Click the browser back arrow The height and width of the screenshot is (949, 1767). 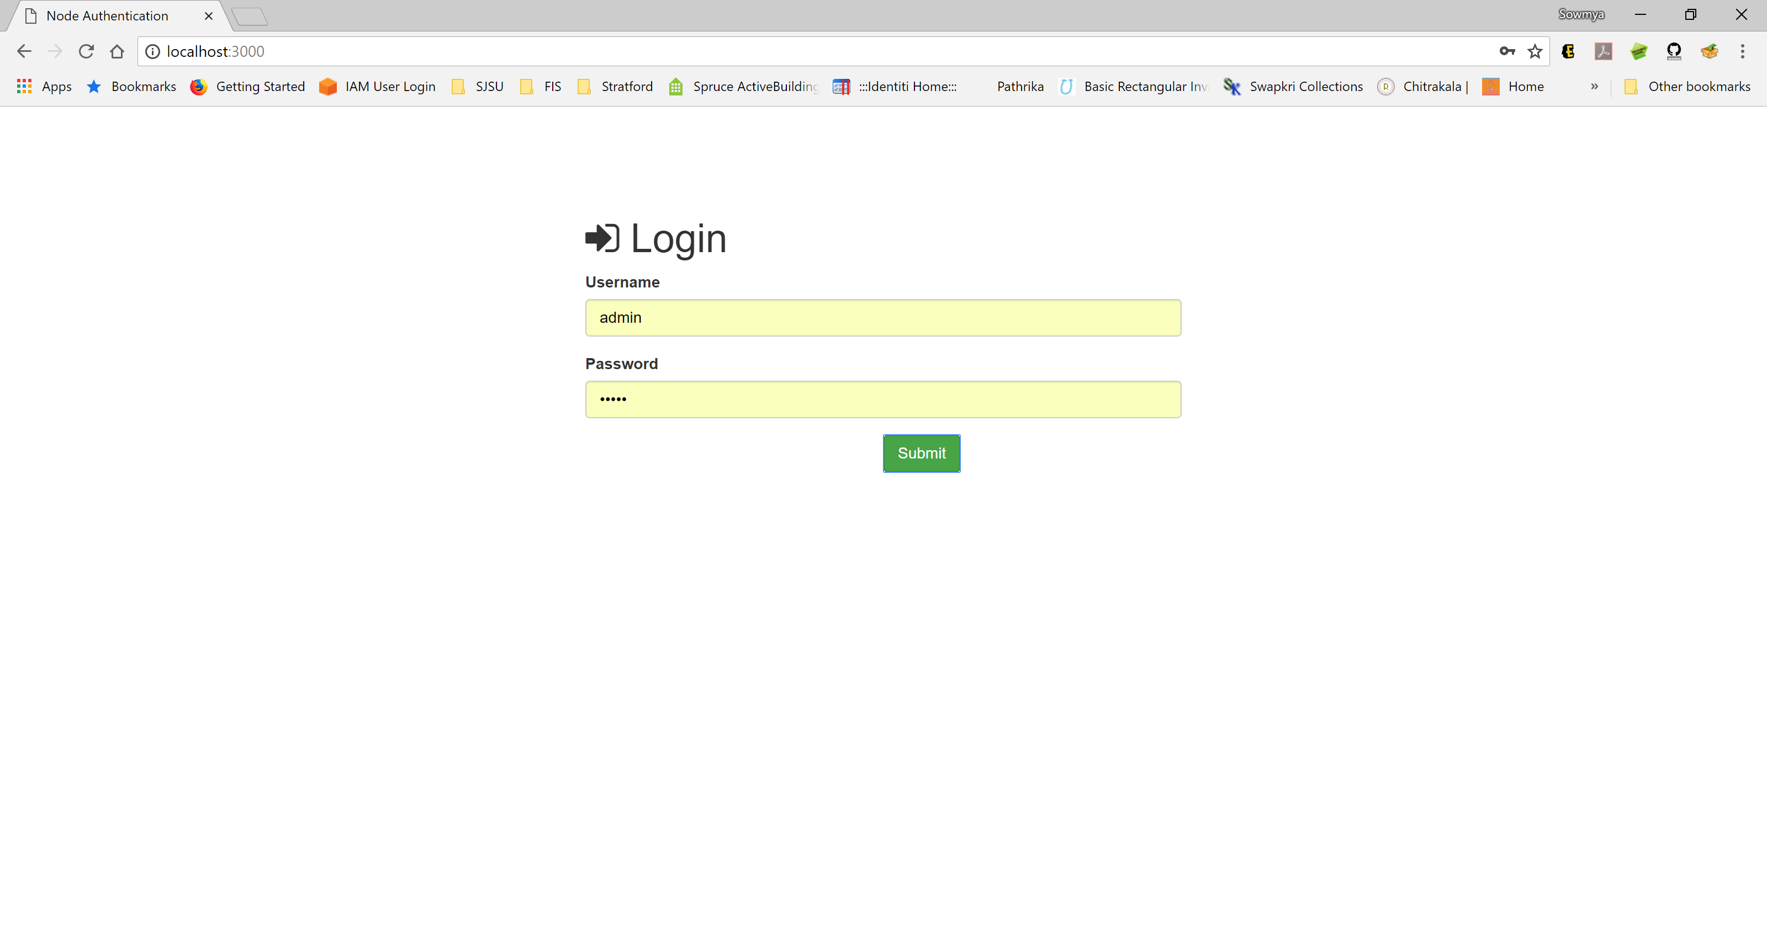[x=24, y=51]
